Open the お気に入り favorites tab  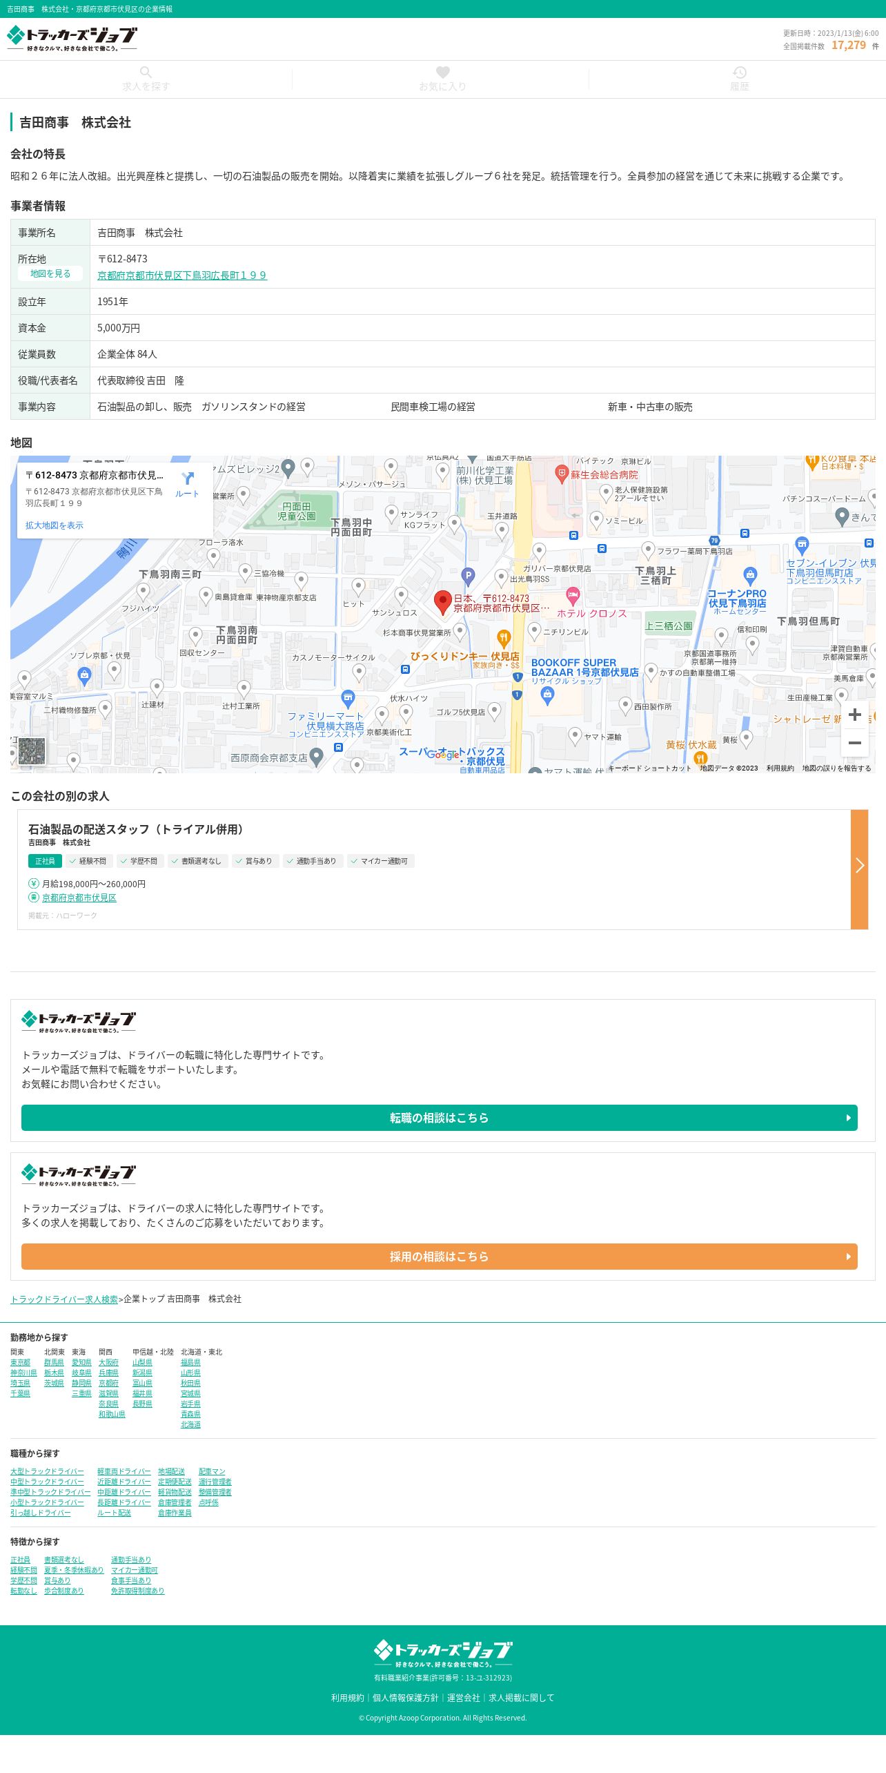442,79
